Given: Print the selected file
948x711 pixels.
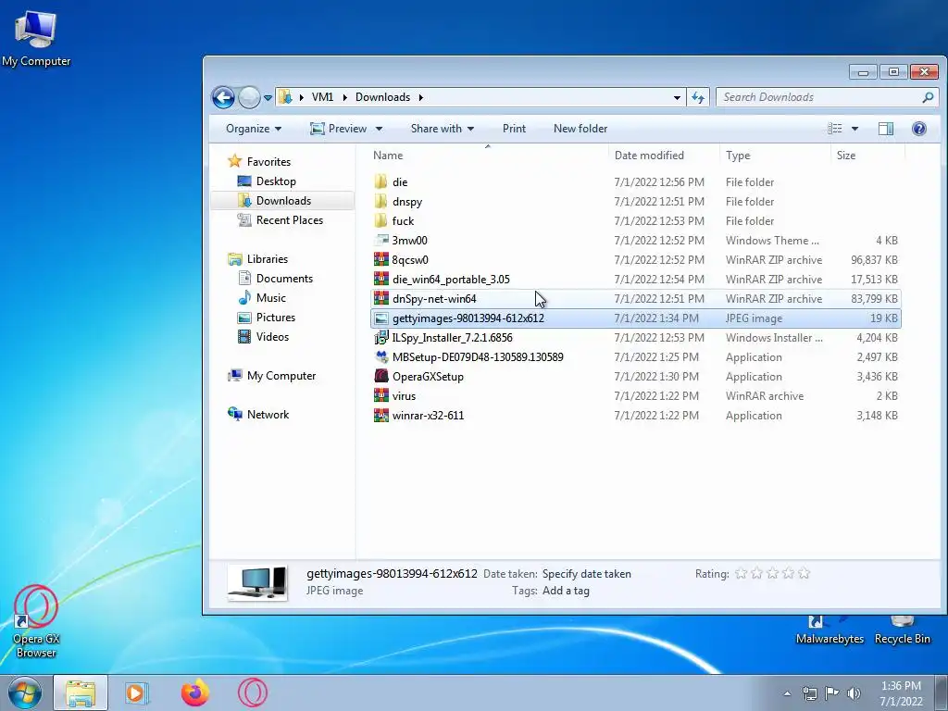Looking at the screenshot, I should (x=514, y=129).
